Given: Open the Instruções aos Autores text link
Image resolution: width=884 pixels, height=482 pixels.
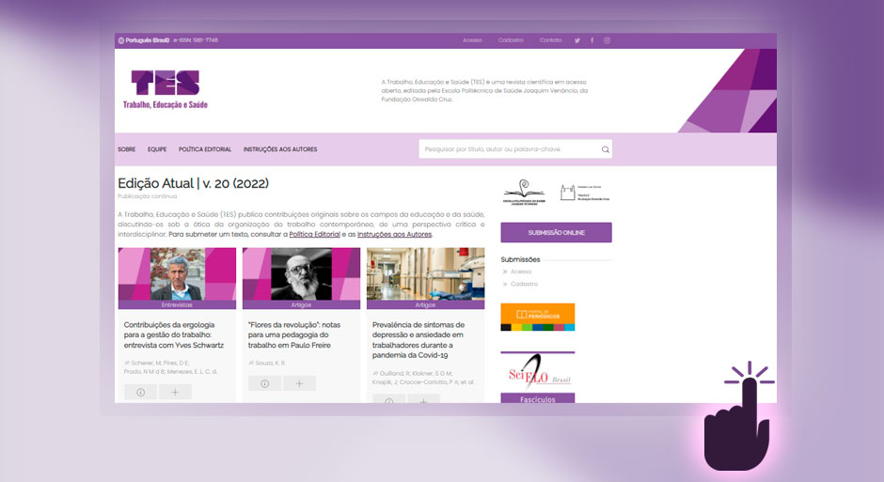Looking at the screenshot, I should [x=395, y=234].
